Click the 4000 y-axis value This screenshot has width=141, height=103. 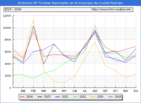click(8, 64)
